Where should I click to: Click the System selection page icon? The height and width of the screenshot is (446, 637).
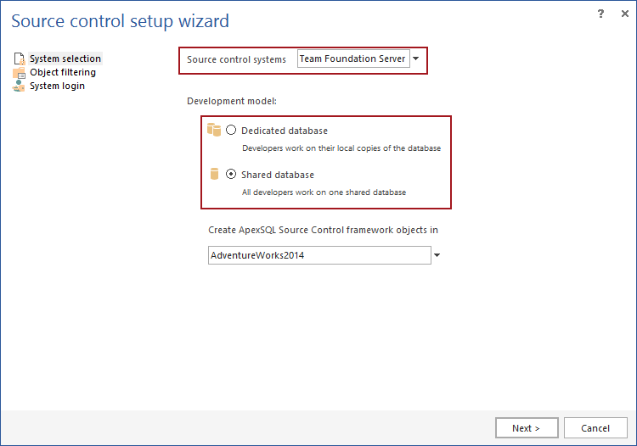click(x=19, y=59)
